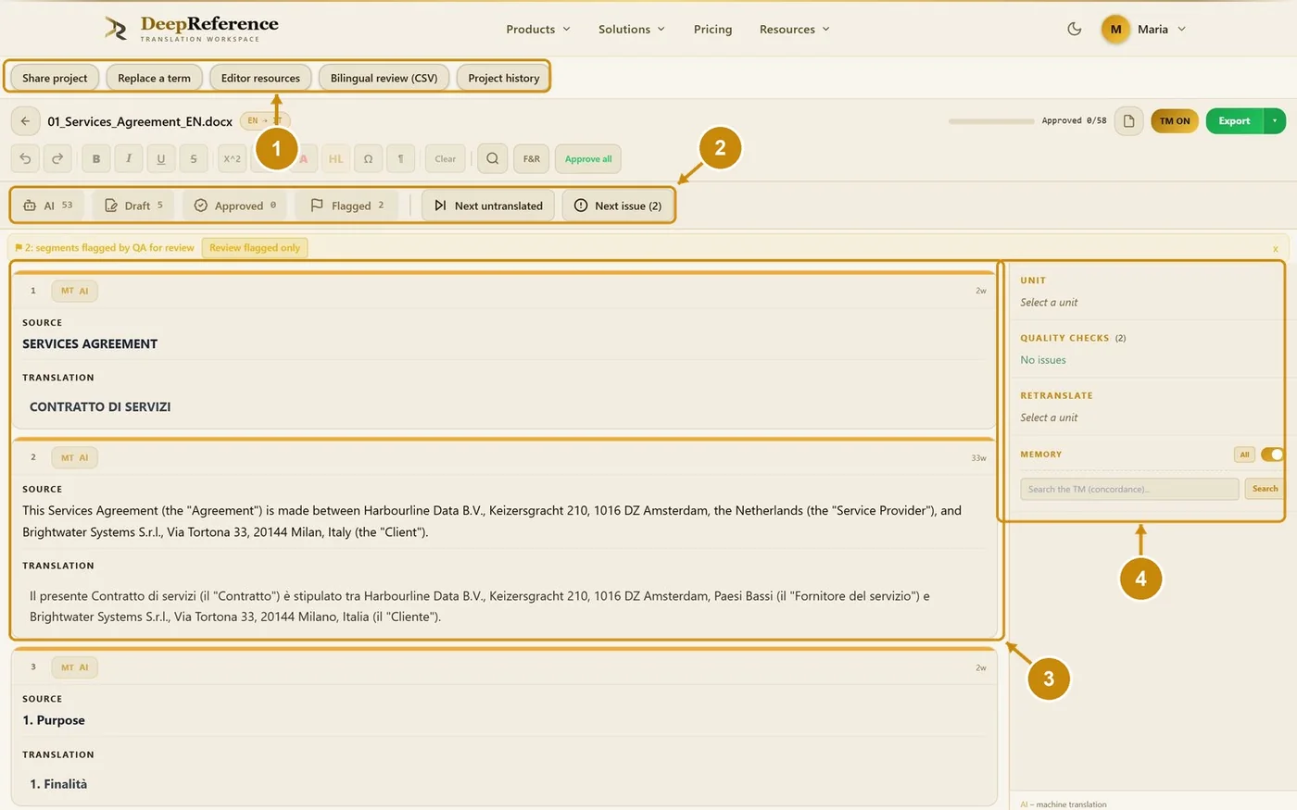Open Project history

click(x=503, y=78)
